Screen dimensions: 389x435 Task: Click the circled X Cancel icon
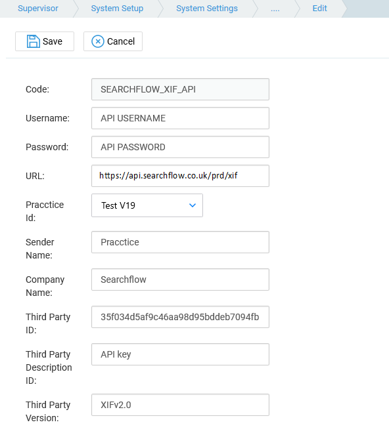point(98,41)
